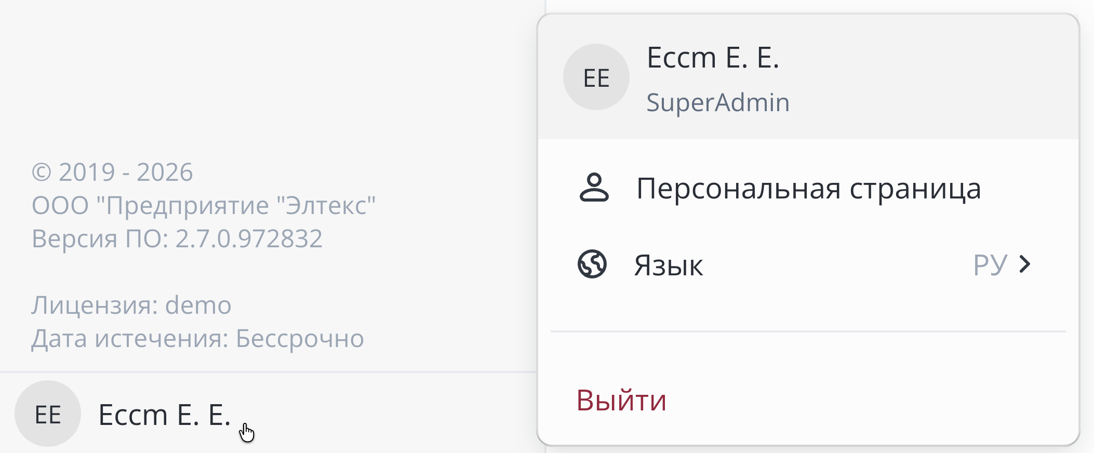Toggle user menu via the bottom Eccm E. E. name

[x=164, y=415]
